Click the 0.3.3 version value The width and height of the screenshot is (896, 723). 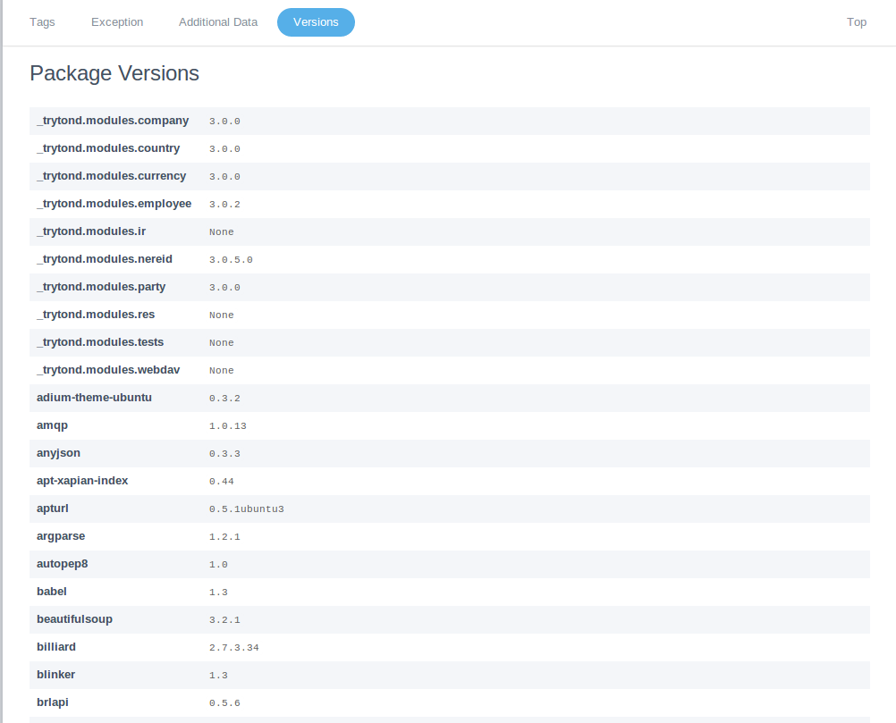[224, 454]
